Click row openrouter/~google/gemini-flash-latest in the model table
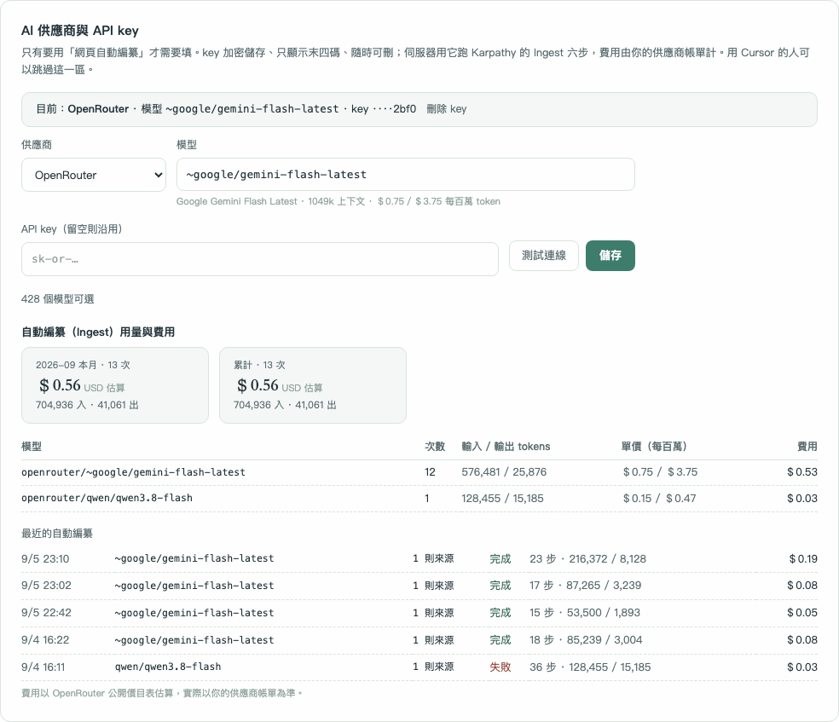Screen dimensions: 839x722 point(419,472)
